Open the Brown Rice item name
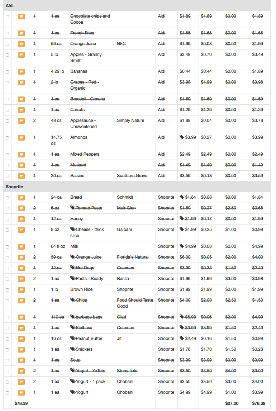Viewport: 276px width, 411px height. [x=81, y=289]
